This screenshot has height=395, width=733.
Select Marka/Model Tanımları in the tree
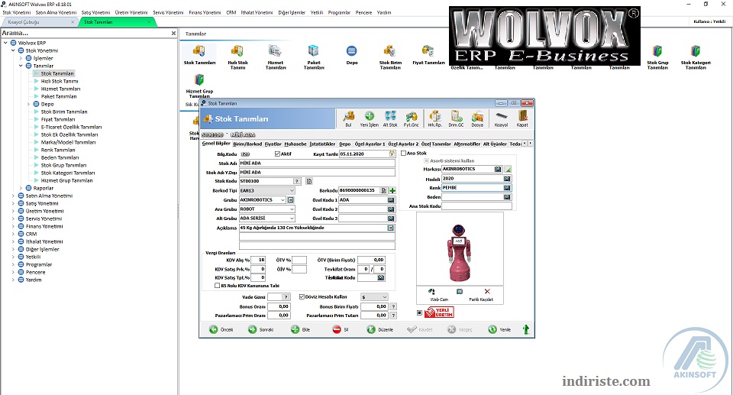68,142
